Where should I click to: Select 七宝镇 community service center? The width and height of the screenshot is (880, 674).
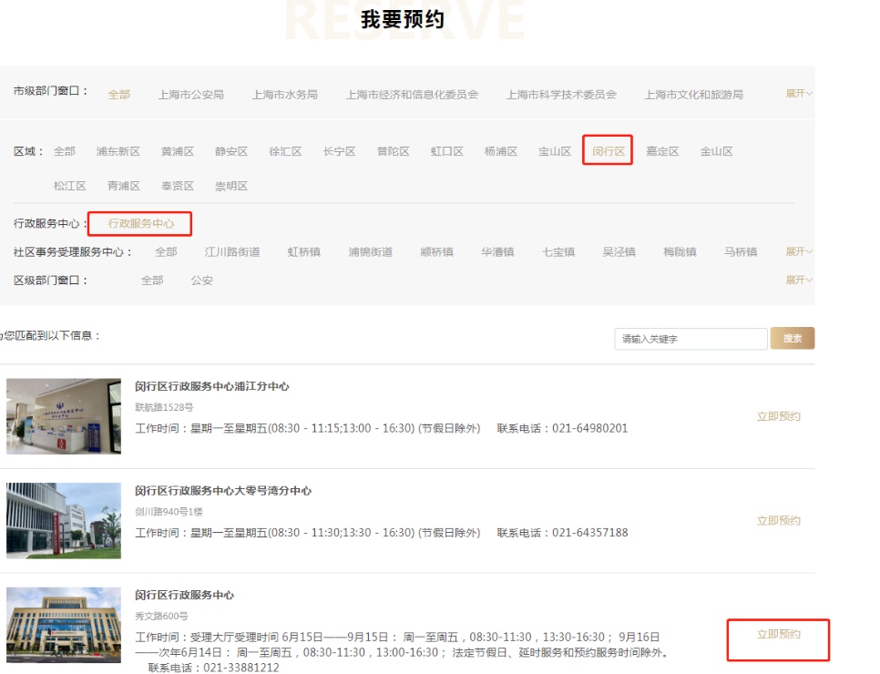(558, 251)
